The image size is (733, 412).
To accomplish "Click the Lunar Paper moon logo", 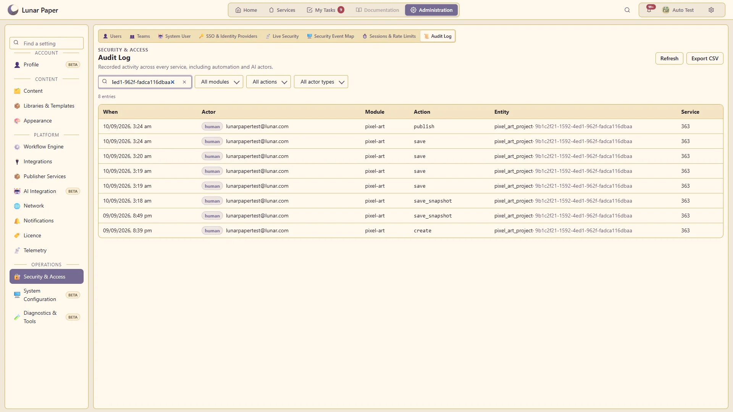I will tap(13, 10).
